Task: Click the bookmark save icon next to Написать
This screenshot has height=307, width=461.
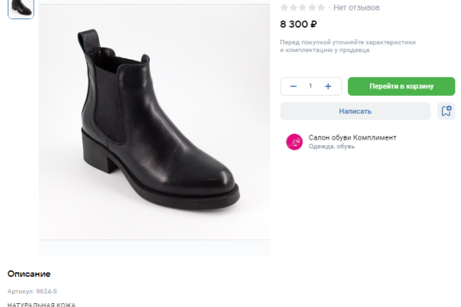Action: point(446,111)
